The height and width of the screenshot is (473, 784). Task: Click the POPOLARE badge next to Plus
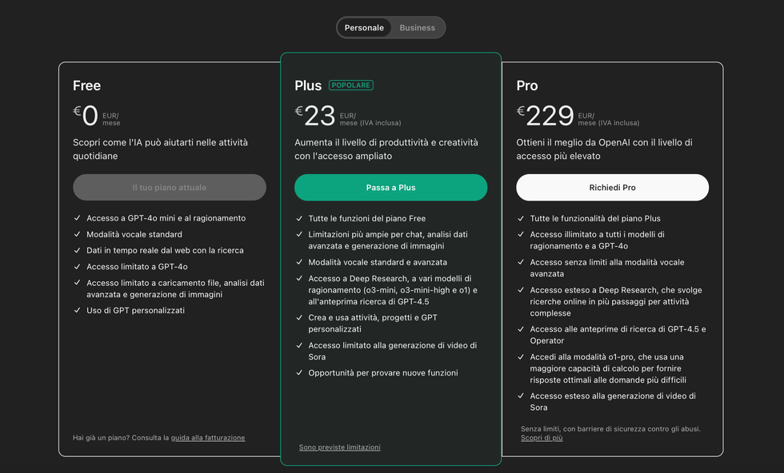[351, 85]
